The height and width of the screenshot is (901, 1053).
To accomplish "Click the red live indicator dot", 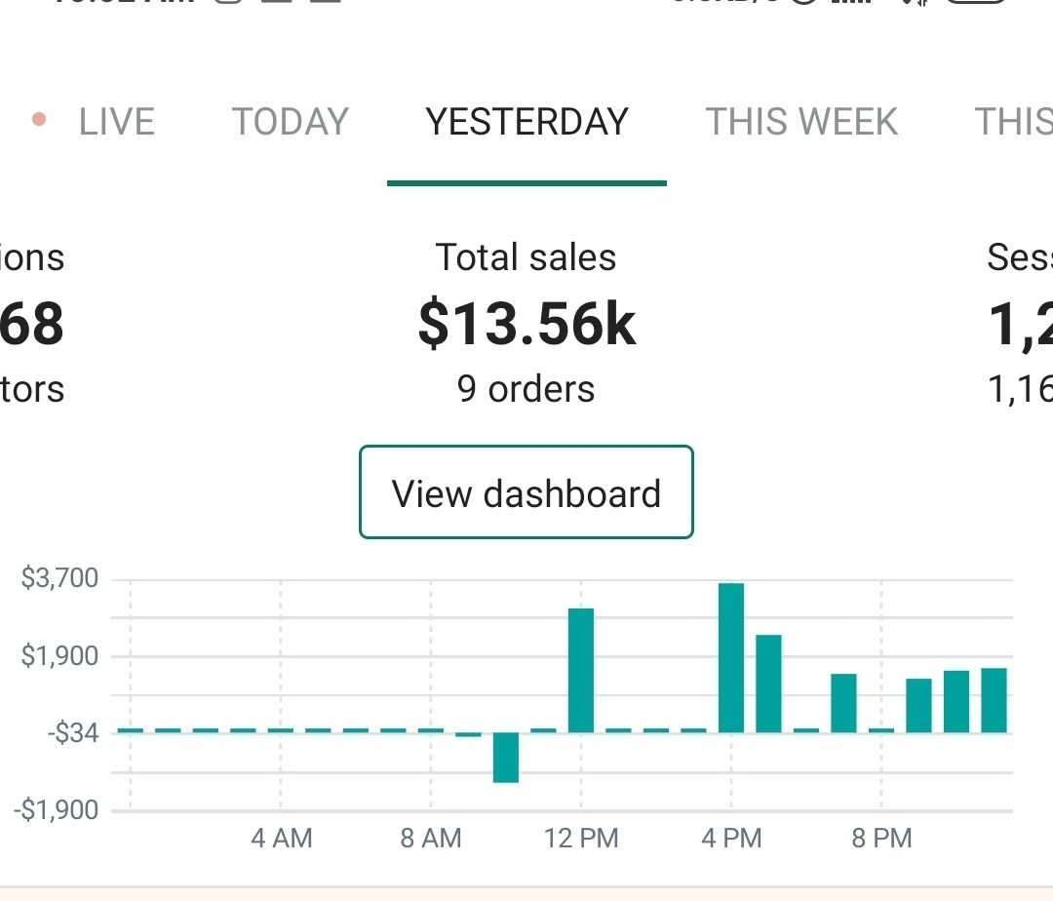I will coord(39,121).
